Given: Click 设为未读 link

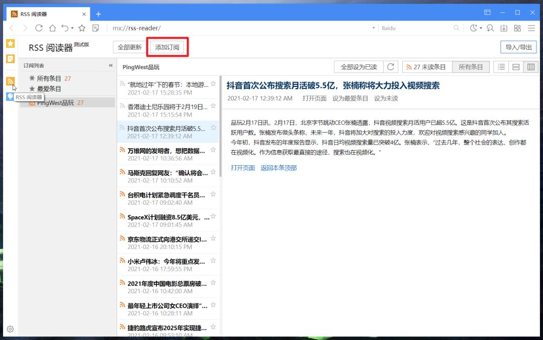Looking at the screenshot, I should coord(386,98).
